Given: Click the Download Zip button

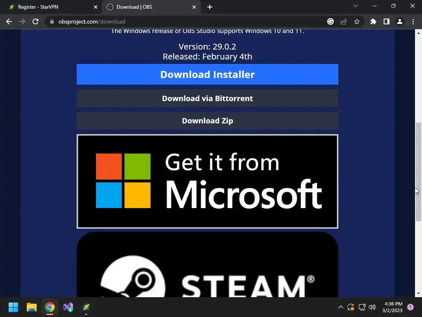Looking at the screenshot, I should 207,121.
